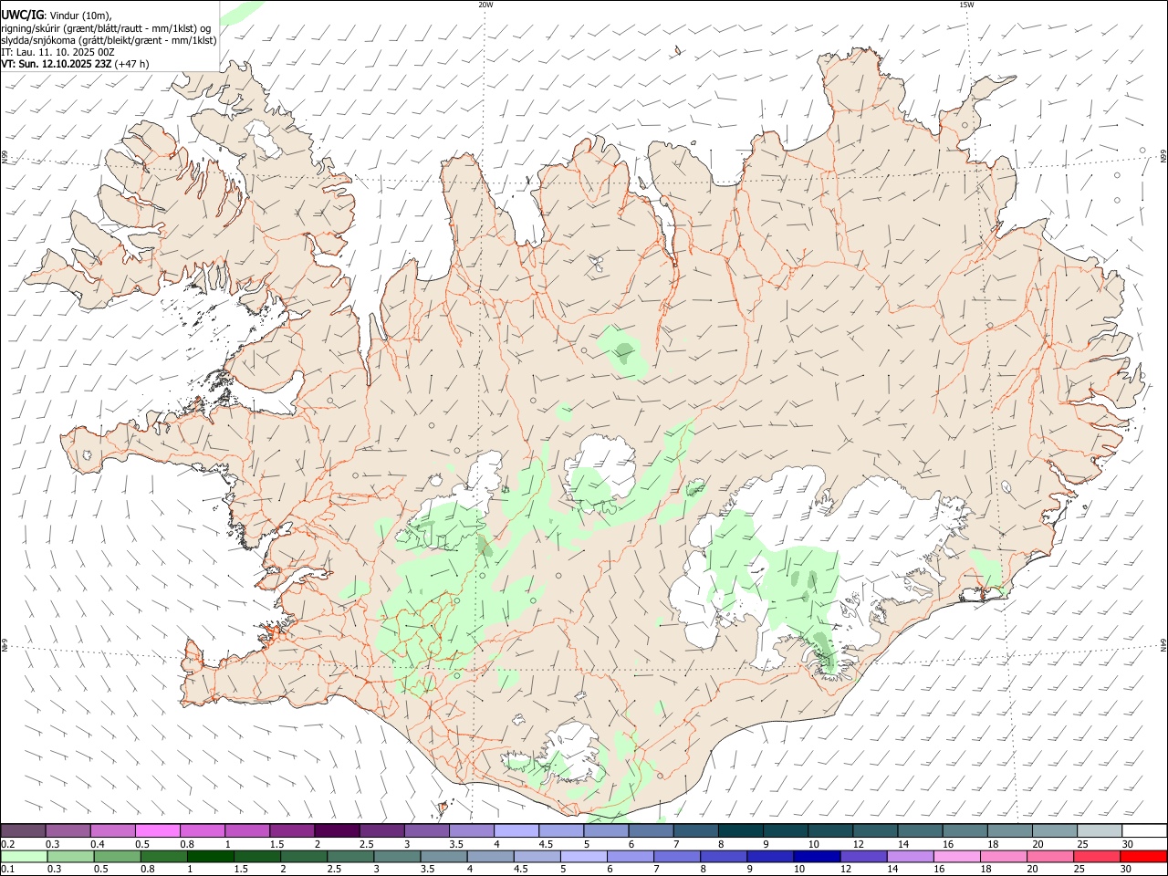
Task: Pick the 6 swatch in the bottom rain scale
Action: (631, 856)
